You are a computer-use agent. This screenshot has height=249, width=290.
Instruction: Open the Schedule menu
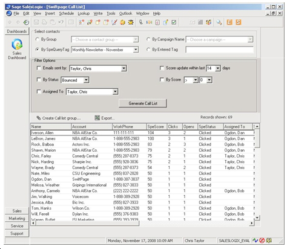[67, 13]
